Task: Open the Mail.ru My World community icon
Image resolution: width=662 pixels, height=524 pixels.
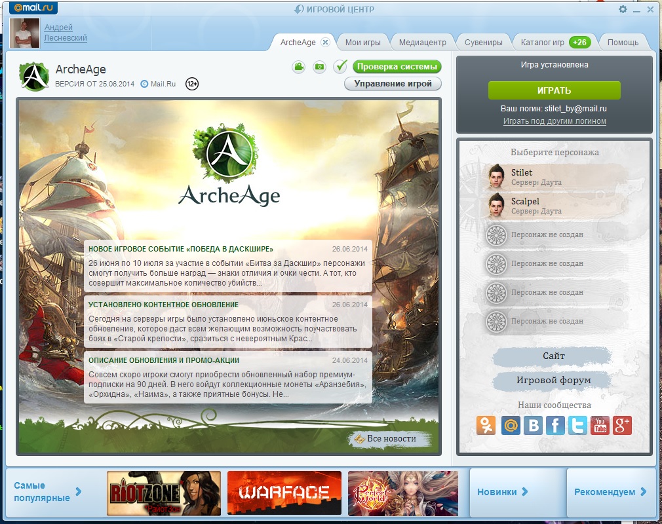Action: (511, 425)
